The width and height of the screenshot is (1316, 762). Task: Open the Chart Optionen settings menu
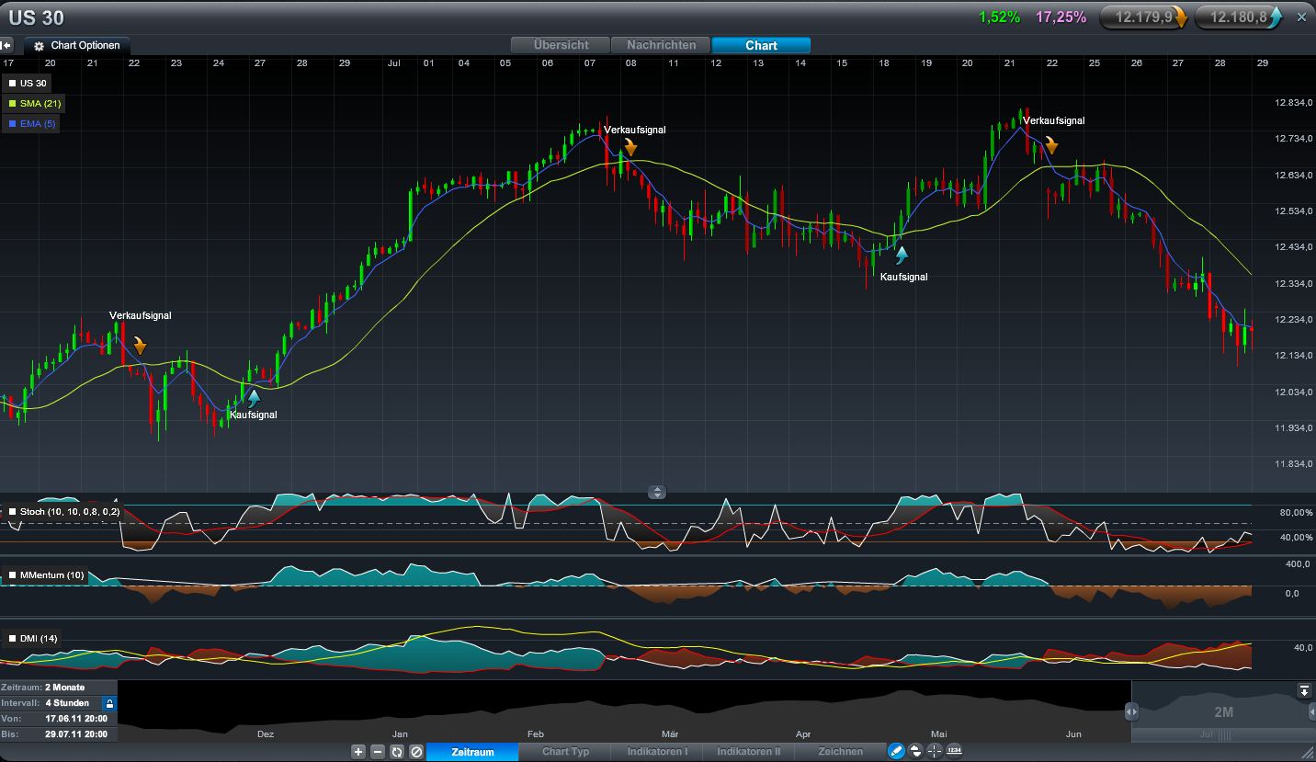76,44
